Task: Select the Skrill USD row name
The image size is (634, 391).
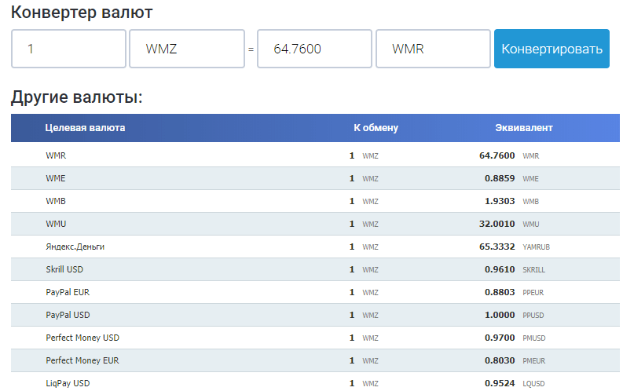Action: 64,269
